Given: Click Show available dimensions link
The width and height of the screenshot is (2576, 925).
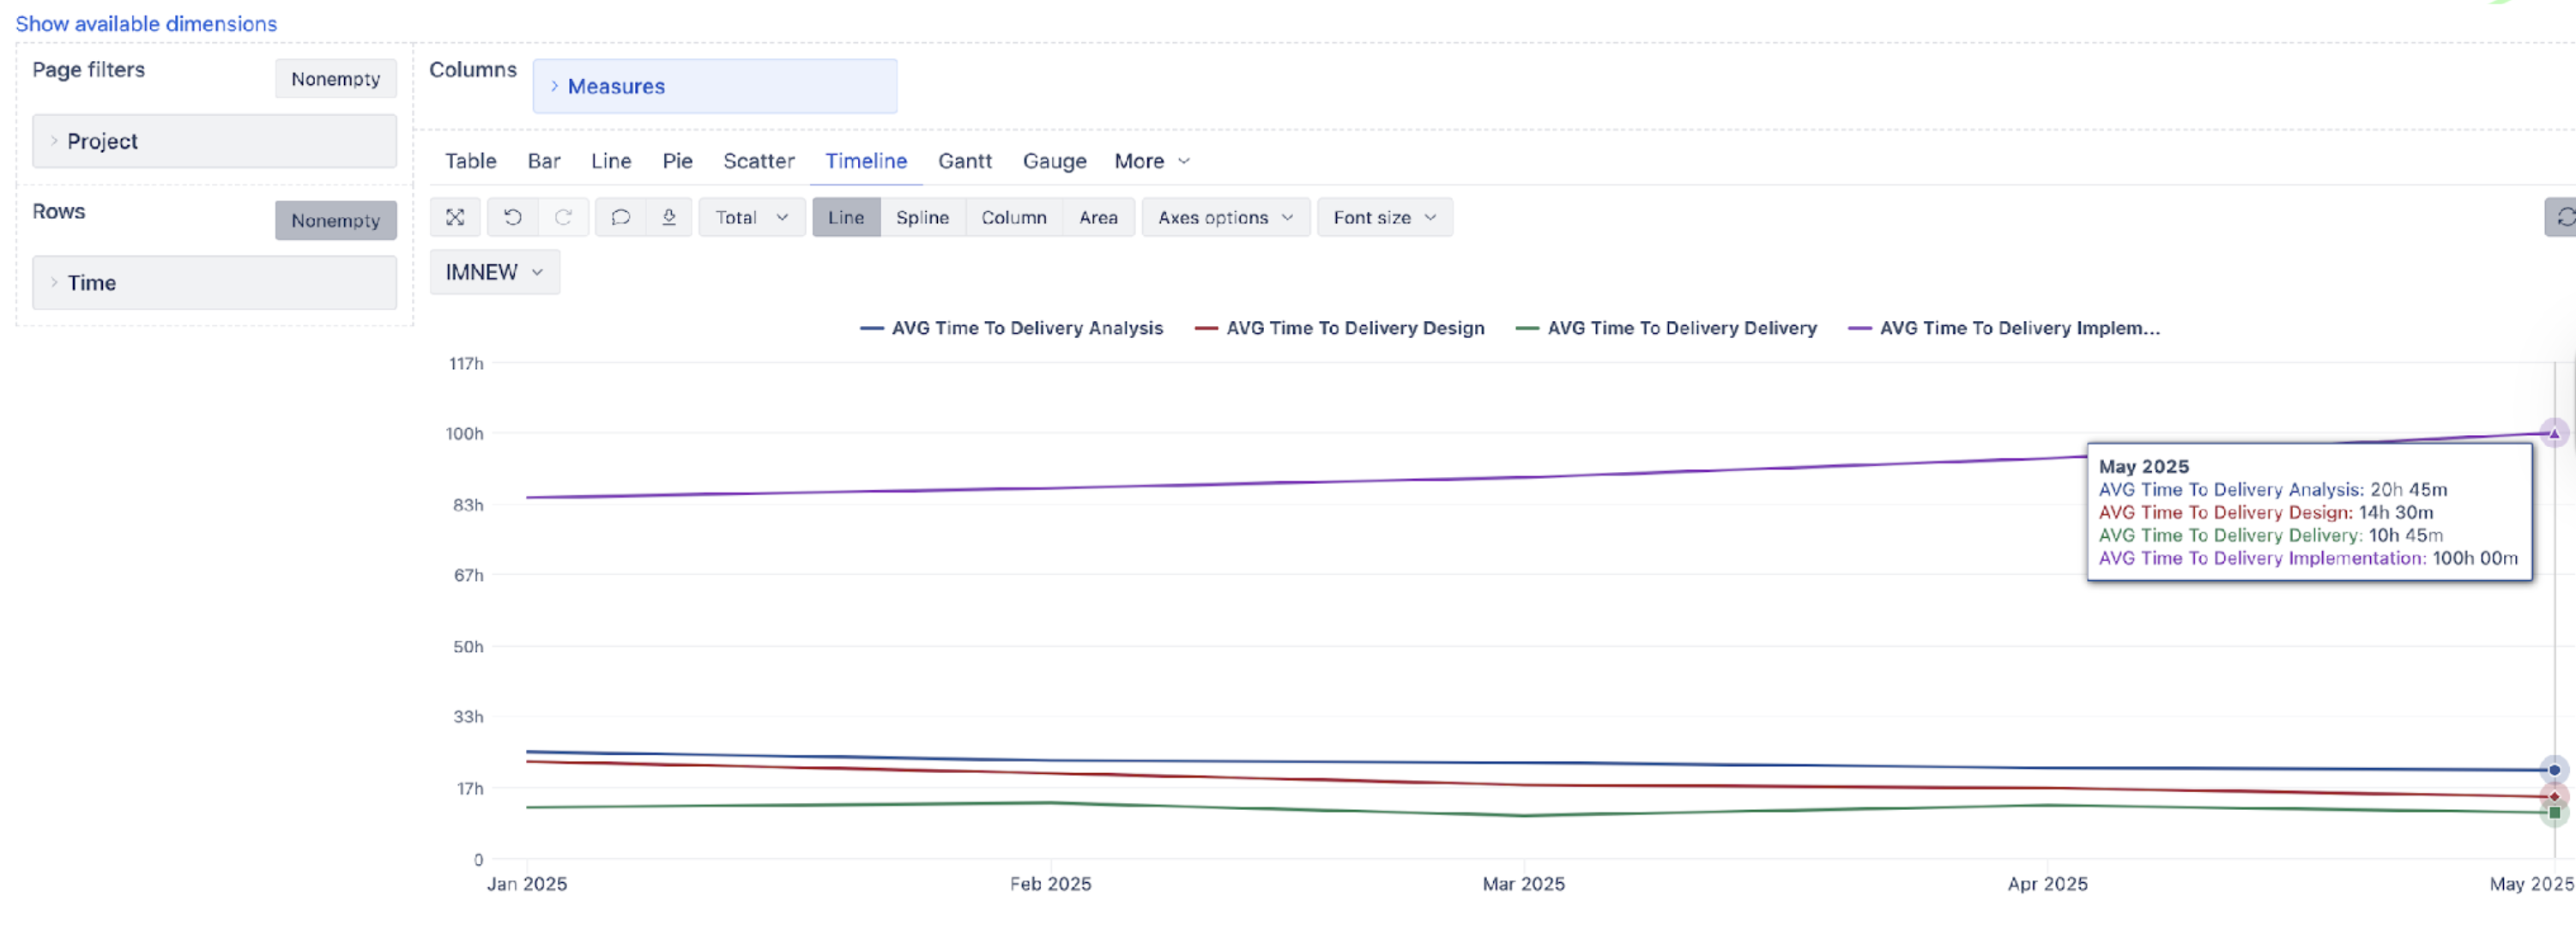Looking at the screenshot, I should click(x=146, y=23).
